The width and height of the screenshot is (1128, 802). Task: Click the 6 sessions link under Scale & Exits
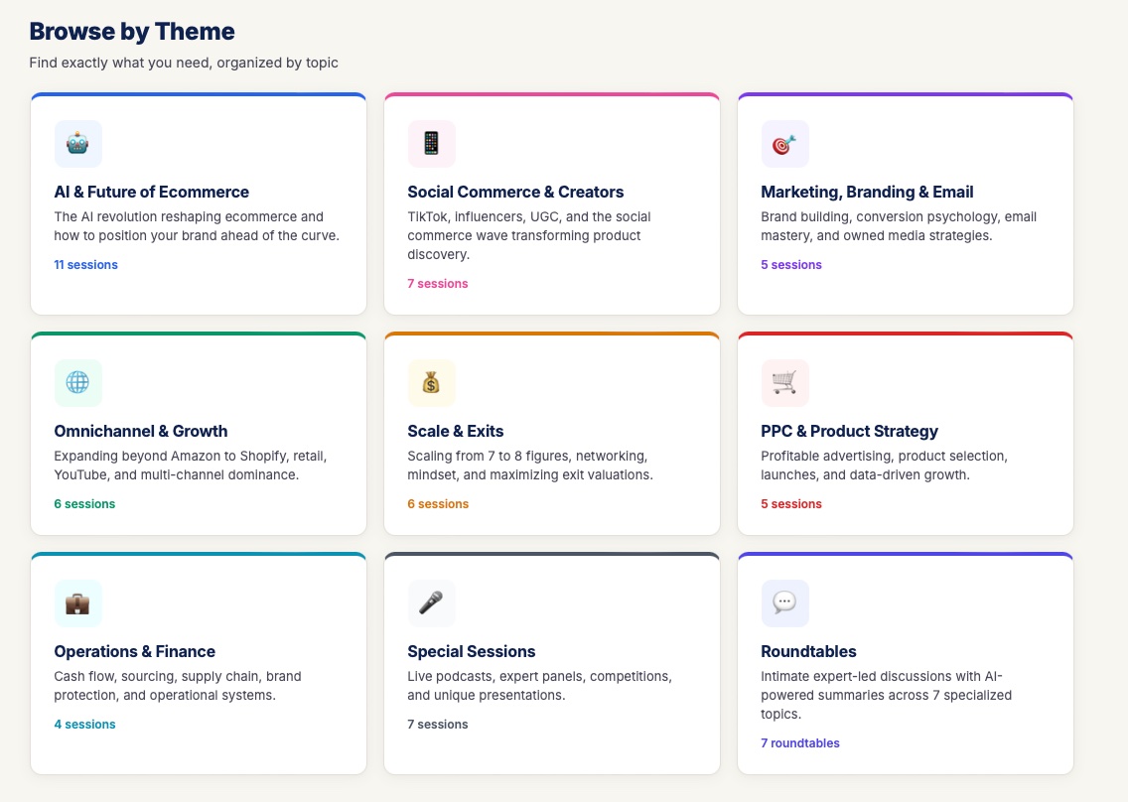point(438,503)
